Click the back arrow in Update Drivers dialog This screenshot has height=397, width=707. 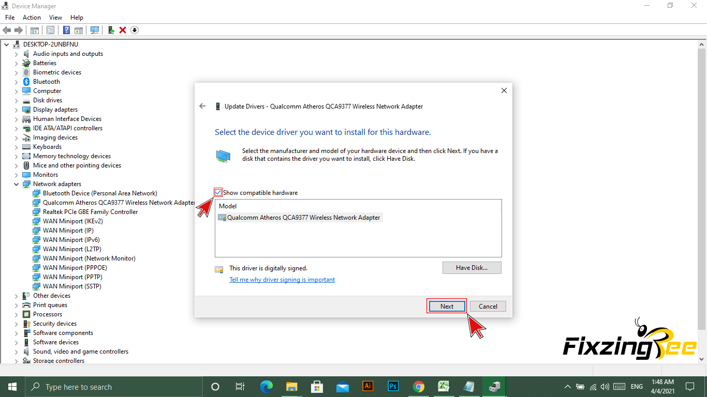pyautogui.click(x=202, y=106)
